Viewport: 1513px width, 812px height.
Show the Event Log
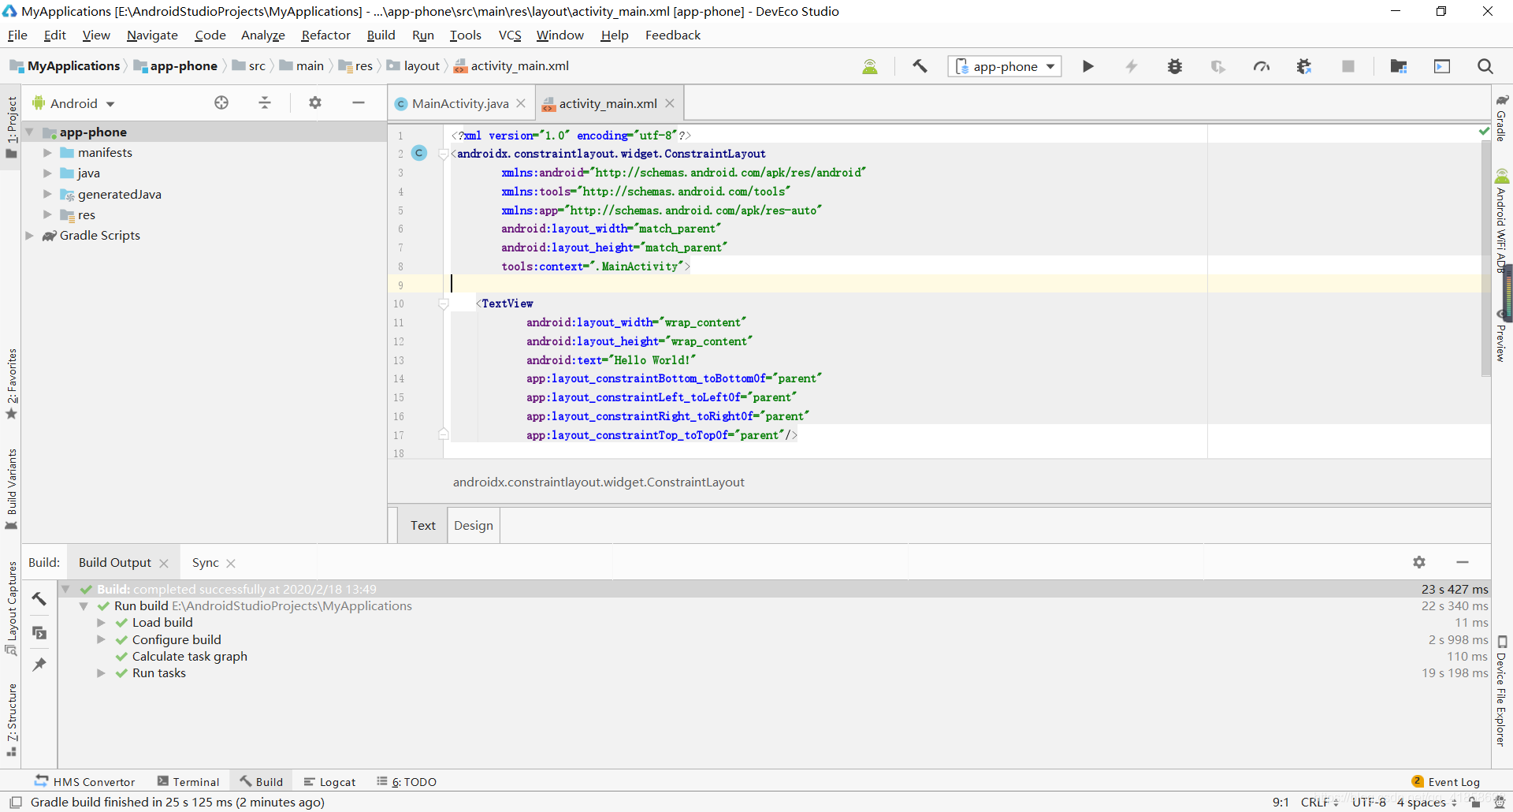click(x=1453, y=781)
